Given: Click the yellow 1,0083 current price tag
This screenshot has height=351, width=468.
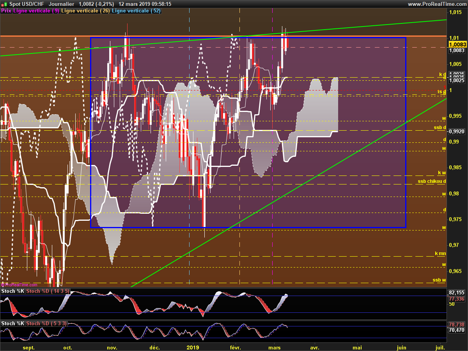Looking at the screenshot, I should (457, 45).
